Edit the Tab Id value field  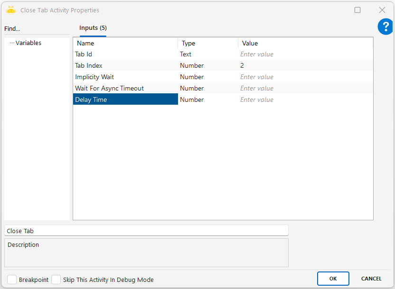(305, 54)
